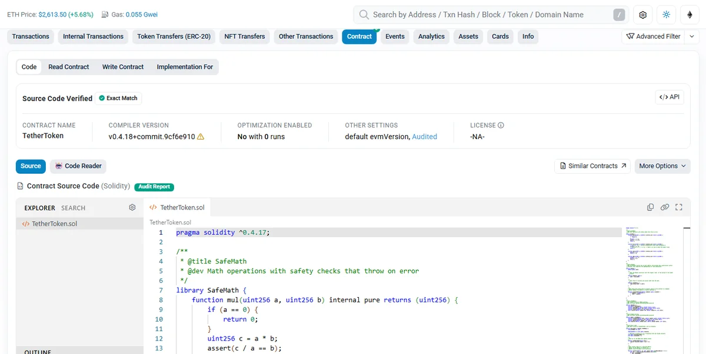706x354 pixels.
Task: Click compiler version v0.4.18+commit.9cf6e910 text
Action: 152,137
